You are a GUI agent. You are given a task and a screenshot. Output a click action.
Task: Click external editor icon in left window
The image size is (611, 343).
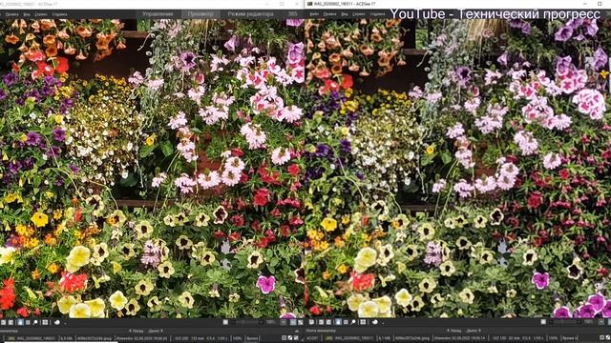57,322
